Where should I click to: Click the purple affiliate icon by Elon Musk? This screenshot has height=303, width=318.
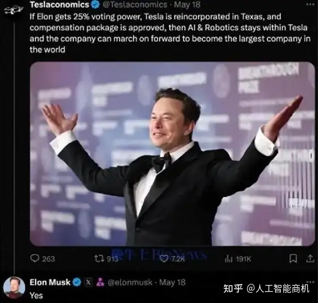pyautogui.click(x=100, y=282)
